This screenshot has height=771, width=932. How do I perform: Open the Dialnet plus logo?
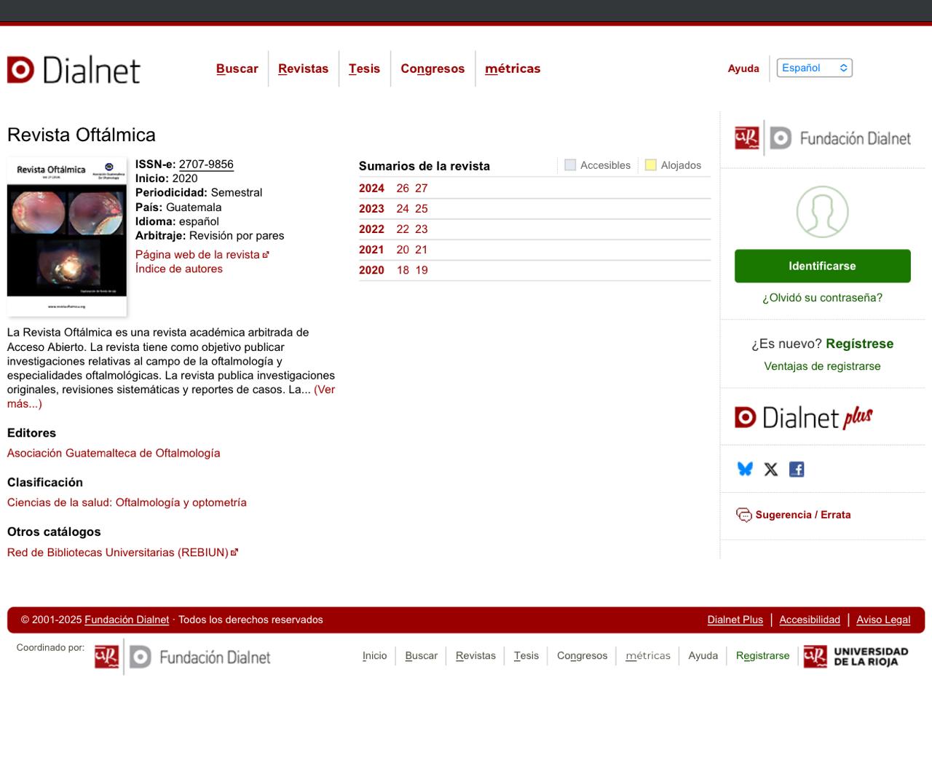[804, 417]
